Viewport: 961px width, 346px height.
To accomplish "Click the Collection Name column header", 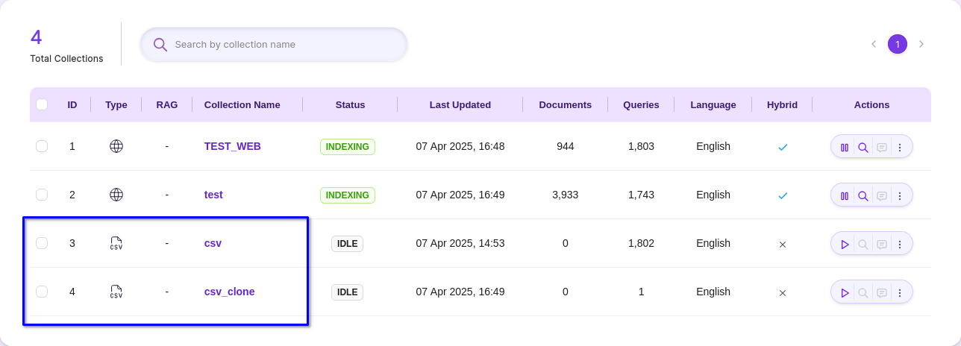I will click(x=242, y=105).
